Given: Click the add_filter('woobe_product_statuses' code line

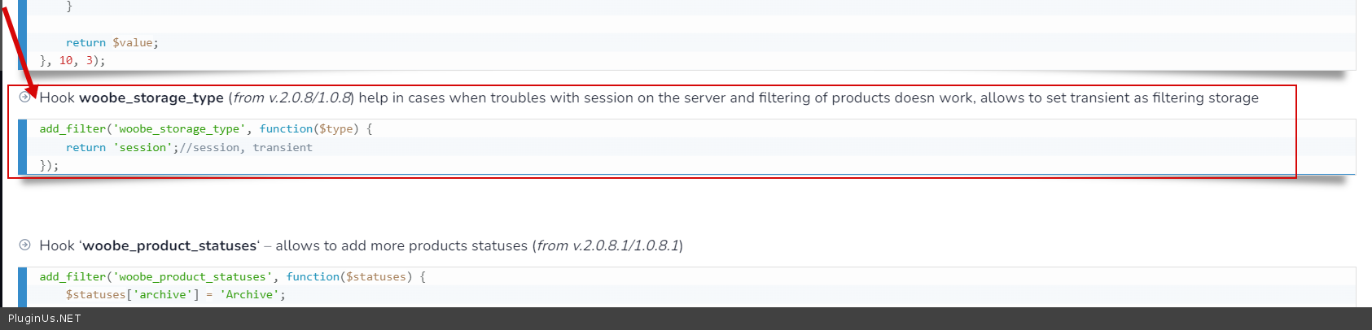Looking at the screenshot, I should pos(156,276).
